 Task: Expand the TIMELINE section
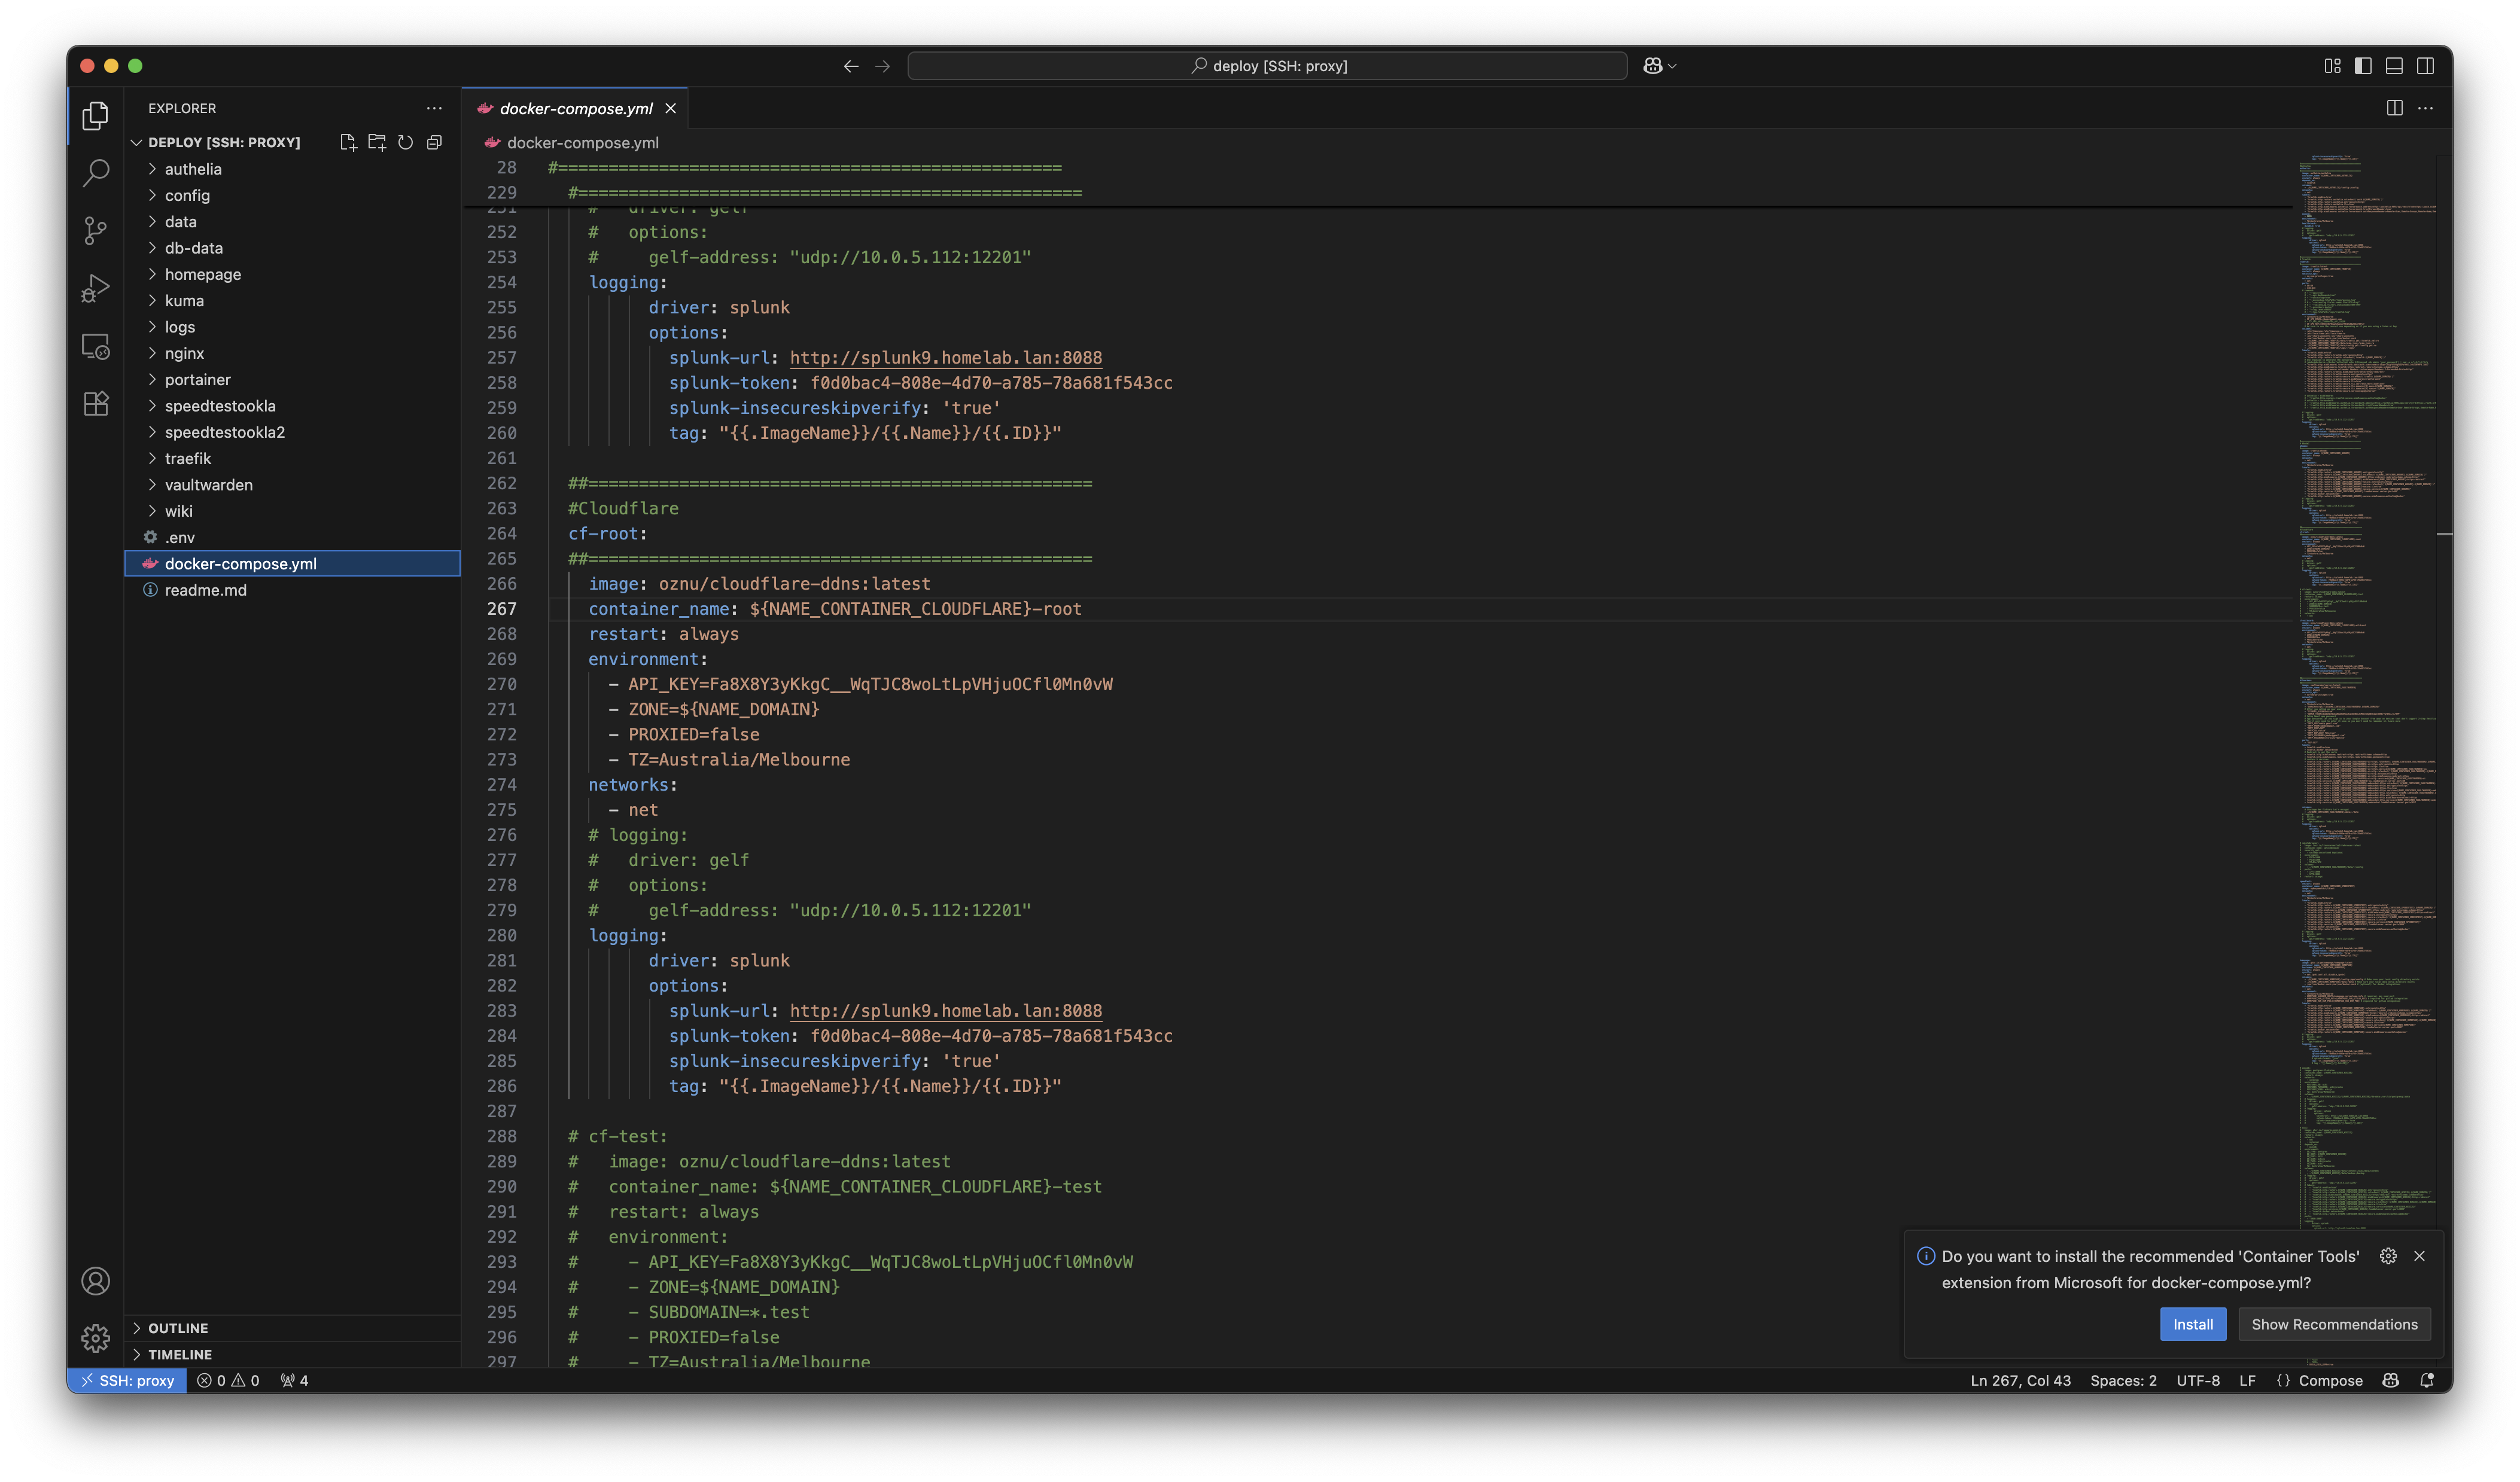180,1354
